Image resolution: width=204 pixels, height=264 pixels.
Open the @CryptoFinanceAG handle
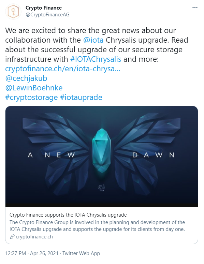(x=47, y=15)
